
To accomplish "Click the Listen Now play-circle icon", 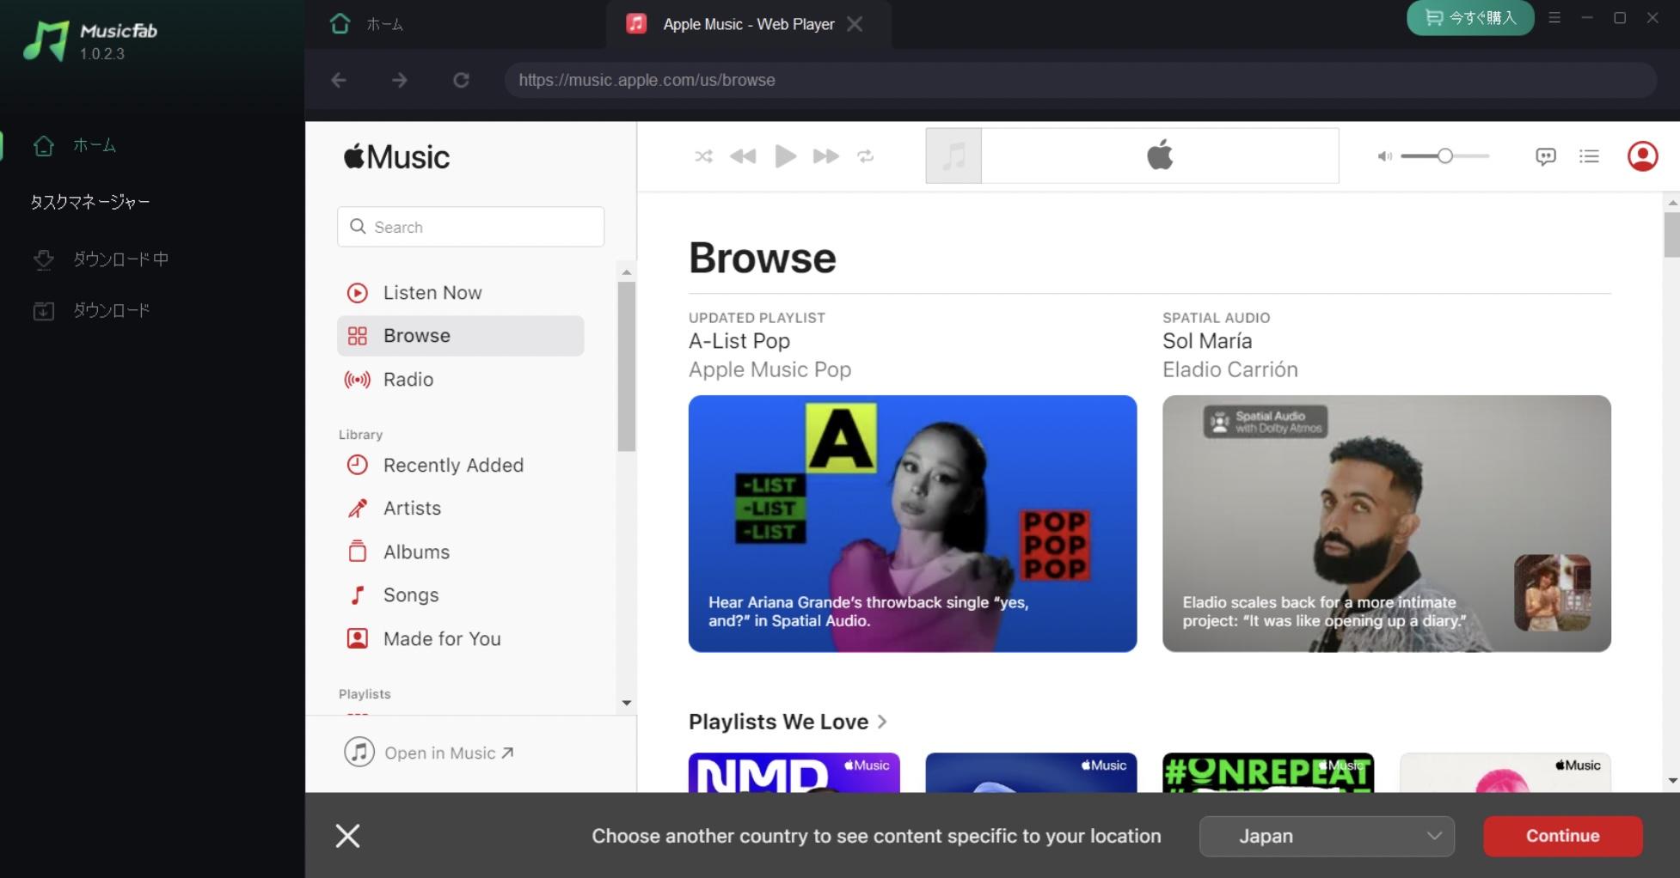I will tap(357, 293).
